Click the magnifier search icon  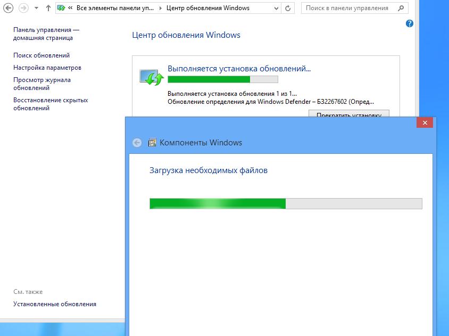[401, 8]
